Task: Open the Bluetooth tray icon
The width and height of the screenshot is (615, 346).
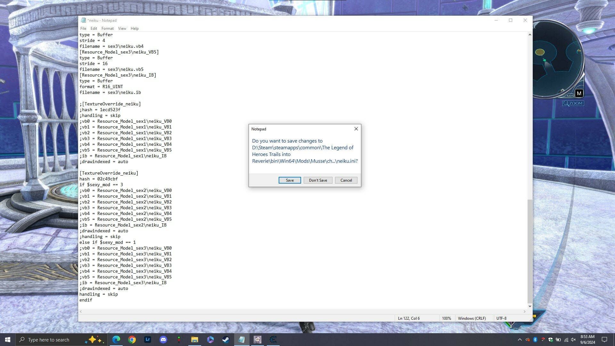Action: click(x=535, y=340)
